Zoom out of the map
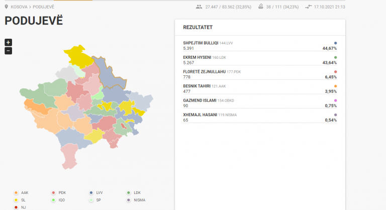 coord(8,51)
